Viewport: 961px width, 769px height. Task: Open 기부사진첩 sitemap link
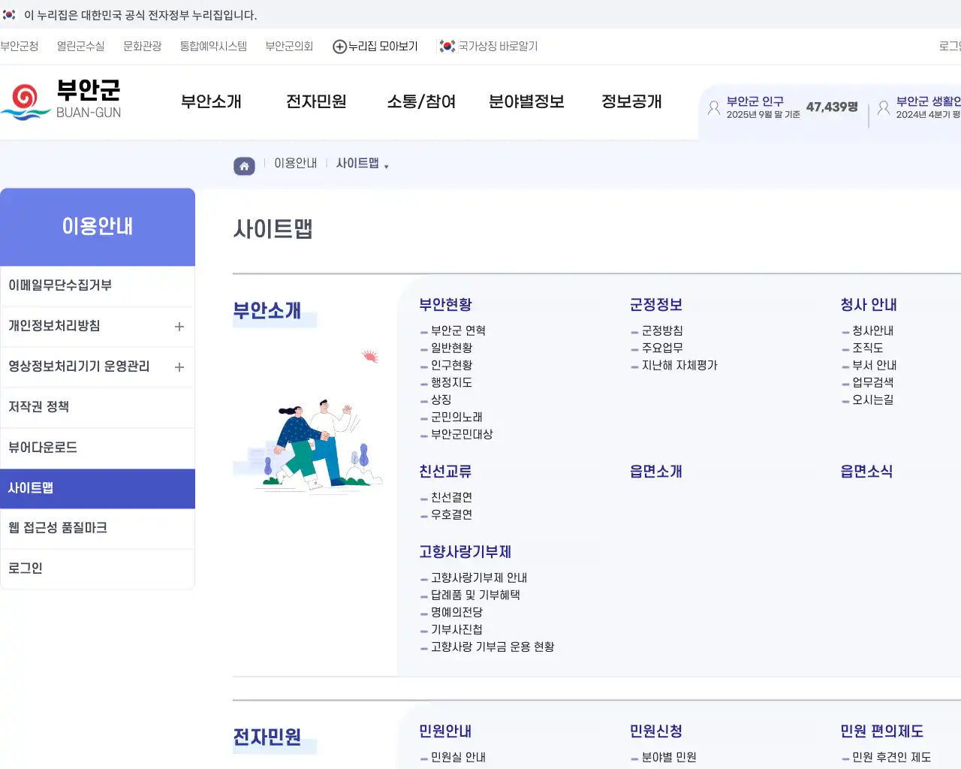coord(456,629)
